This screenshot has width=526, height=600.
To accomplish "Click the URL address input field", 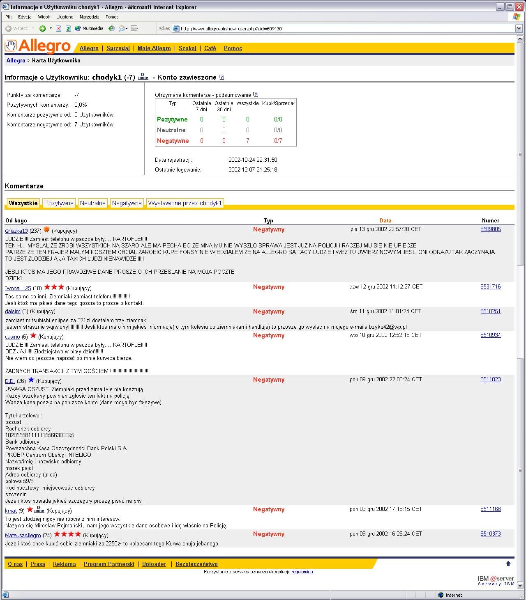I will coord(345,29).
